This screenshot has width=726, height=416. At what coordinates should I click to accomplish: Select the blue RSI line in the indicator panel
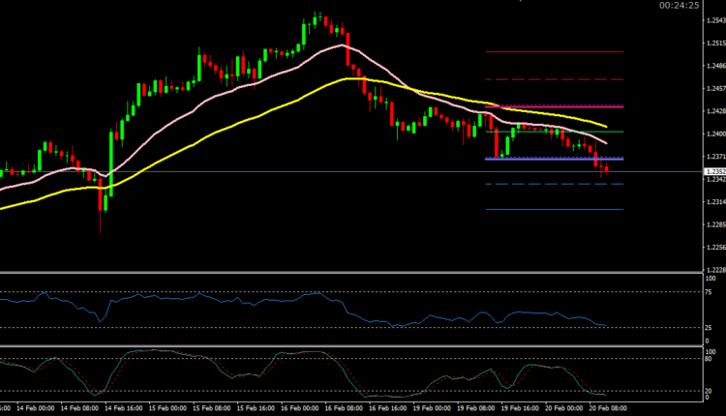click(194, 299)
